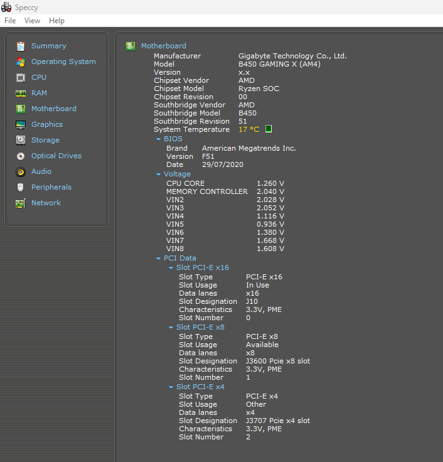Screen dimensions: 443x462
Task: Open the View menu
Action: point(32,21)
